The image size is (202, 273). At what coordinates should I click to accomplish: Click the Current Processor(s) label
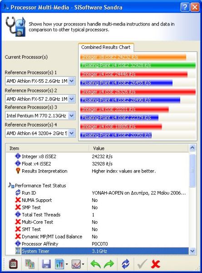(x=26, y=57)
